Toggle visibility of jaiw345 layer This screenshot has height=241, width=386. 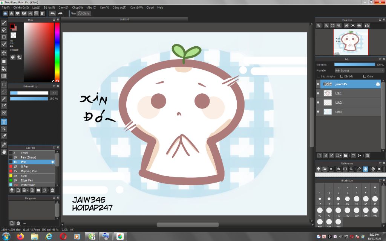[x=318, y=84]
